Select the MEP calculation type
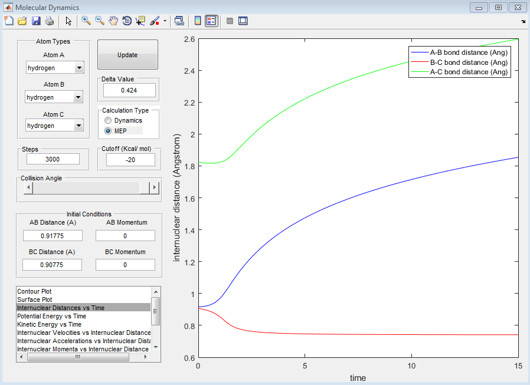This screenshot has width=530, height=385. pos(108,131)
